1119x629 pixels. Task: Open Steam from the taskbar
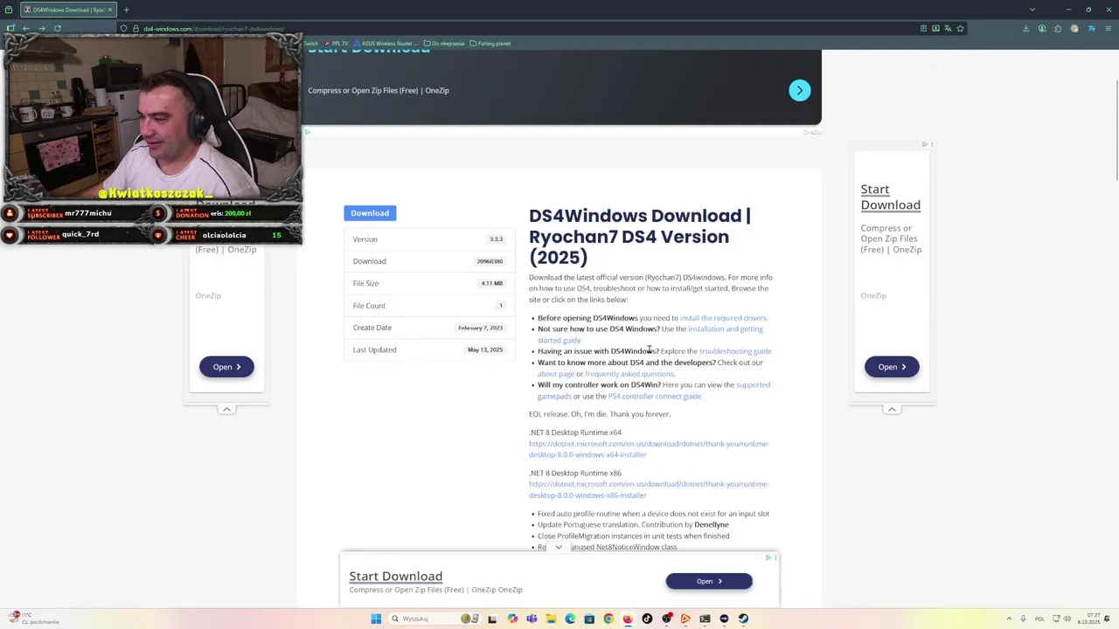tap(743, 619)
